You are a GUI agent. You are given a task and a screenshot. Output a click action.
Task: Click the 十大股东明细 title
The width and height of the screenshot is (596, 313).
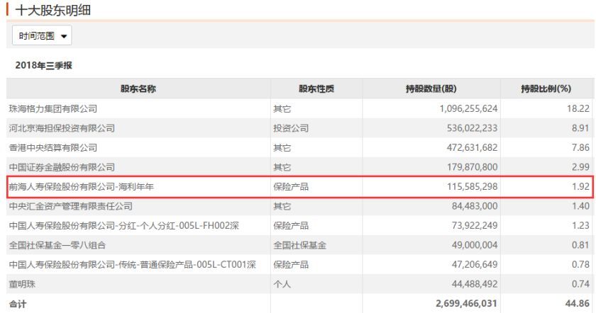pyautogui.click(x=53, y=10)
